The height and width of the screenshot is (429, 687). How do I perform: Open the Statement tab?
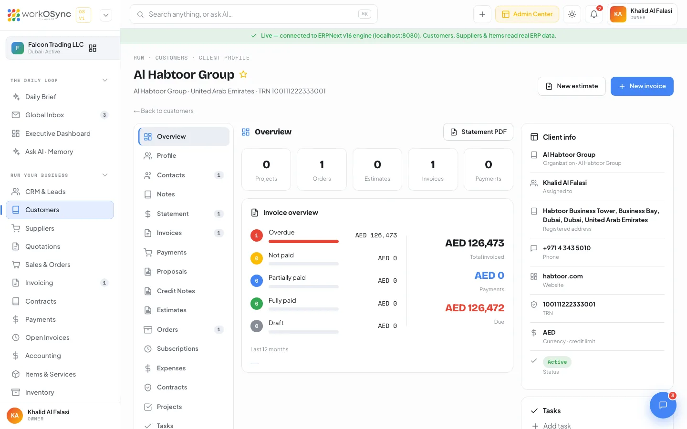(184, 214)
